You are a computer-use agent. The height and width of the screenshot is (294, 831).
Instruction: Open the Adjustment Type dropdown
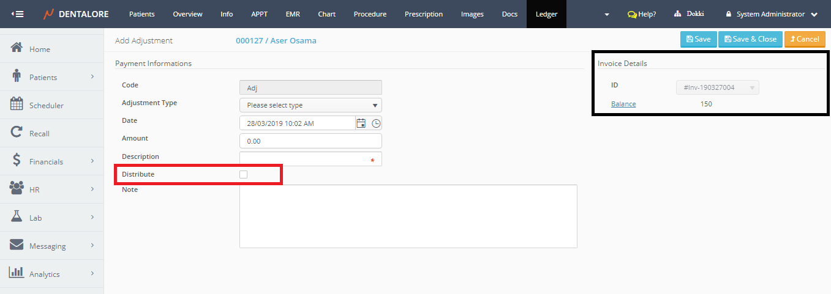(x=310, y=105)
